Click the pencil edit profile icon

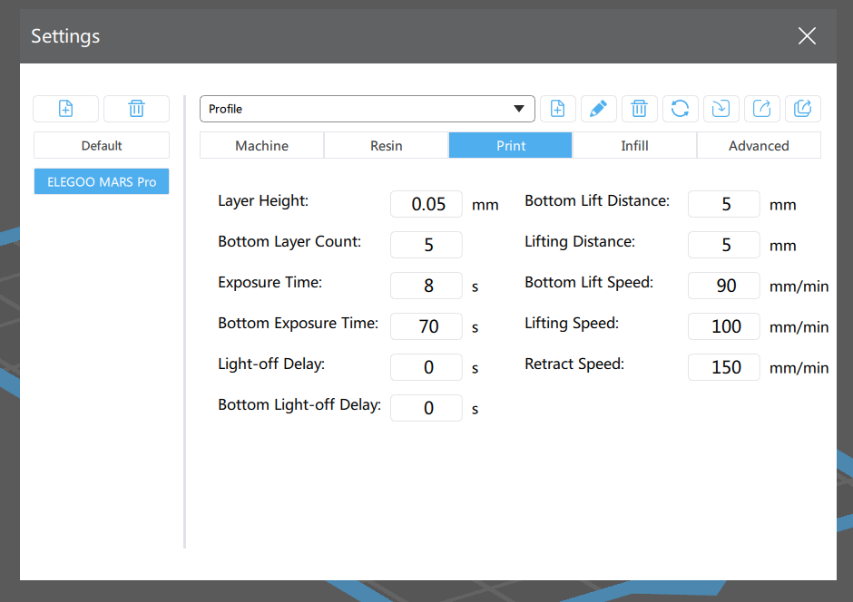598,109
